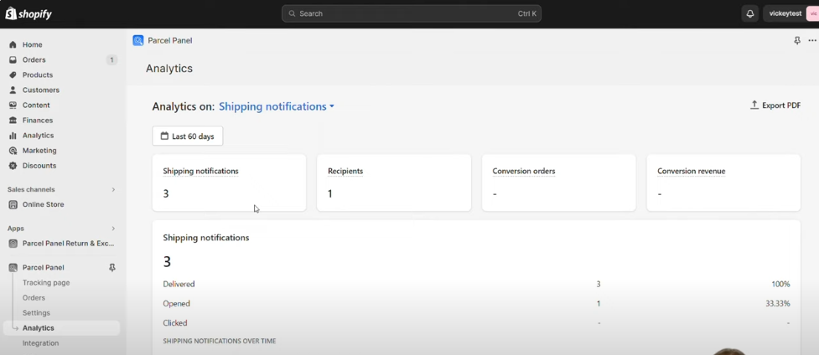Pin the app using header pin icon
The image size is (819, 355).
(797, 40)
